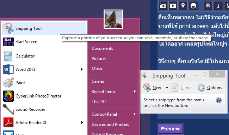
Task: Toggle bold formatting in the editor
Action: (x=208, y=6)
